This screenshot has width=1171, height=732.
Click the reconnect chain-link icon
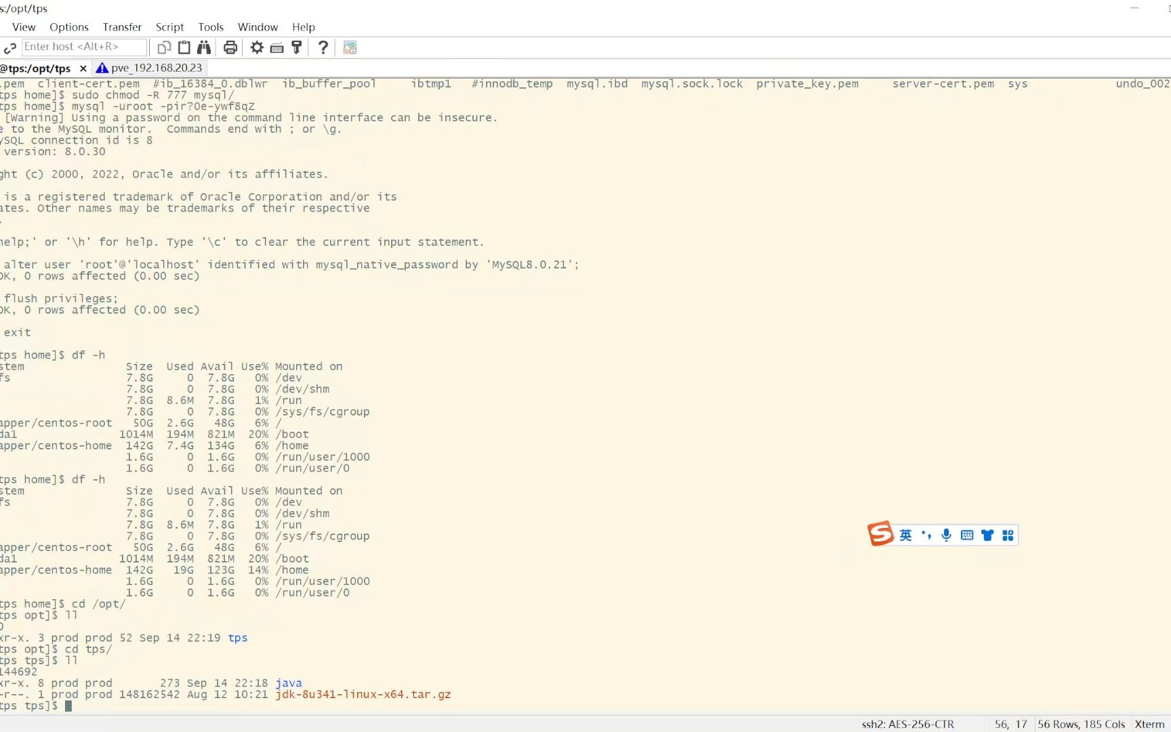[x=11, y=47]
